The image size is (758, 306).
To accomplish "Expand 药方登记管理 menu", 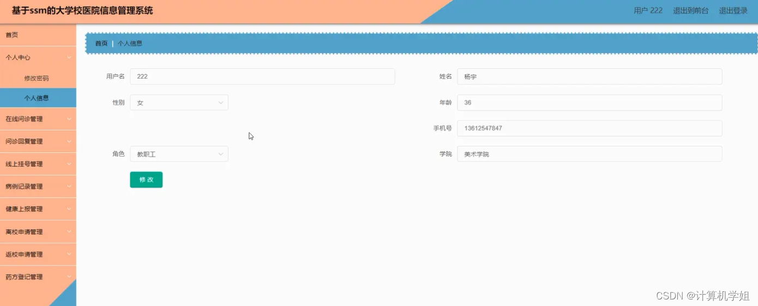I will coord(38,277).
